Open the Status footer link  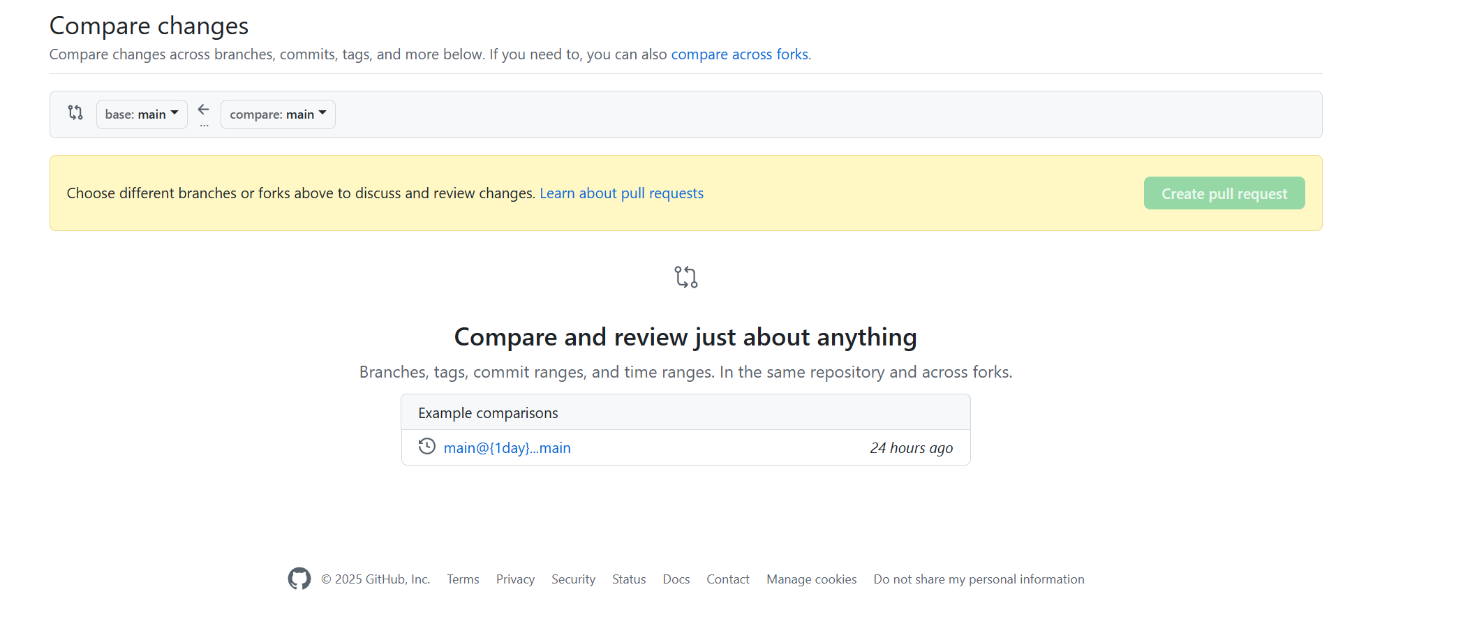coord(629,579)
